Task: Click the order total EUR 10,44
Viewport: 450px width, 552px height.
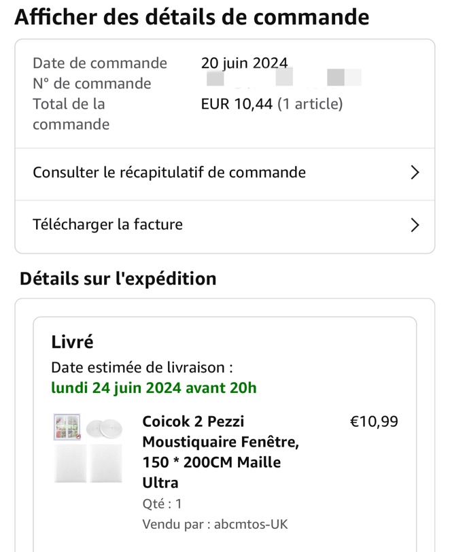Action: 237,104
